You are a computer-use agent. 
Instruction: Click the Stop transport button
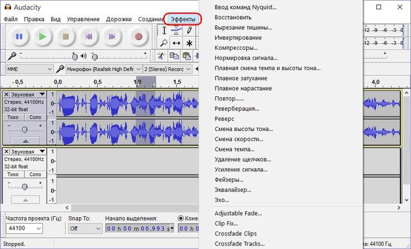[x=66, y=36]
